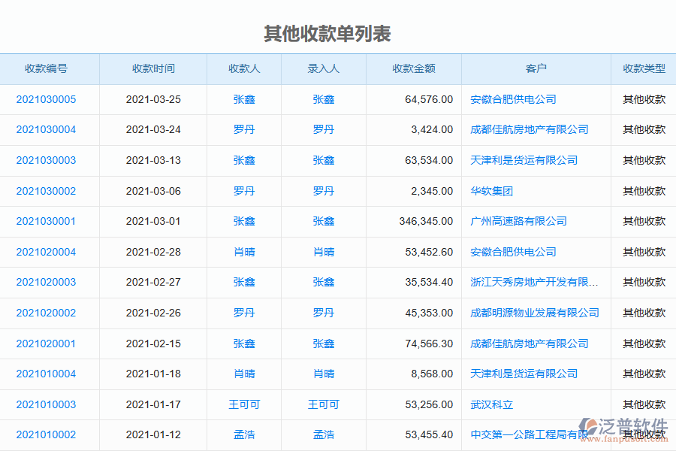Open customer 广州高速路有限公司 link

coord(520,221)
